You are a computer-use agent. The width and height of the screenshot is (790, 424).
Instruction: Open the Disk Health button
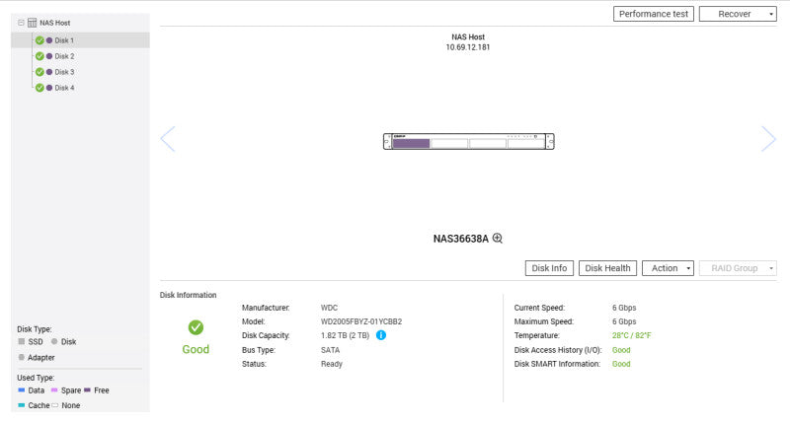[x=607, y=268]
